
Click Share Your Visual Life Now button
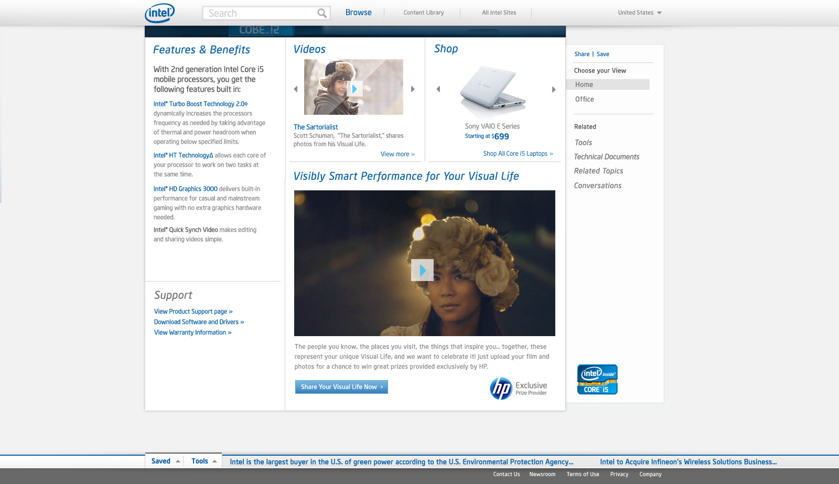(341, 387)
